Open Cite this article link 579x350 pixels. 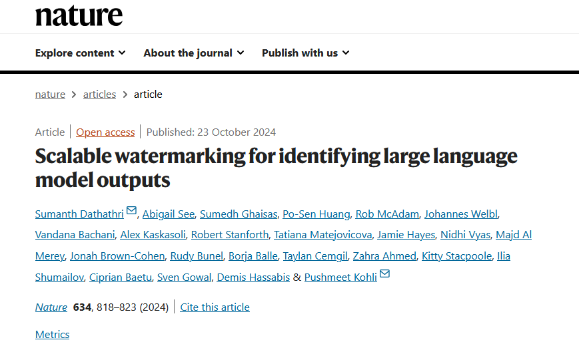tap(215, 307)
